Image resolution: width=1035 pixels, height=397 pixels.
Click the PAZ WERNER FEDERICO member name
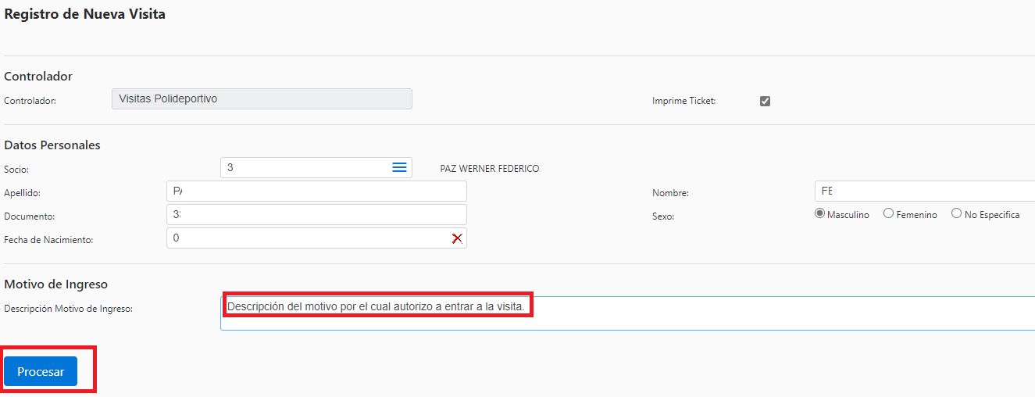pyautogui.click(x=490, y=169)
